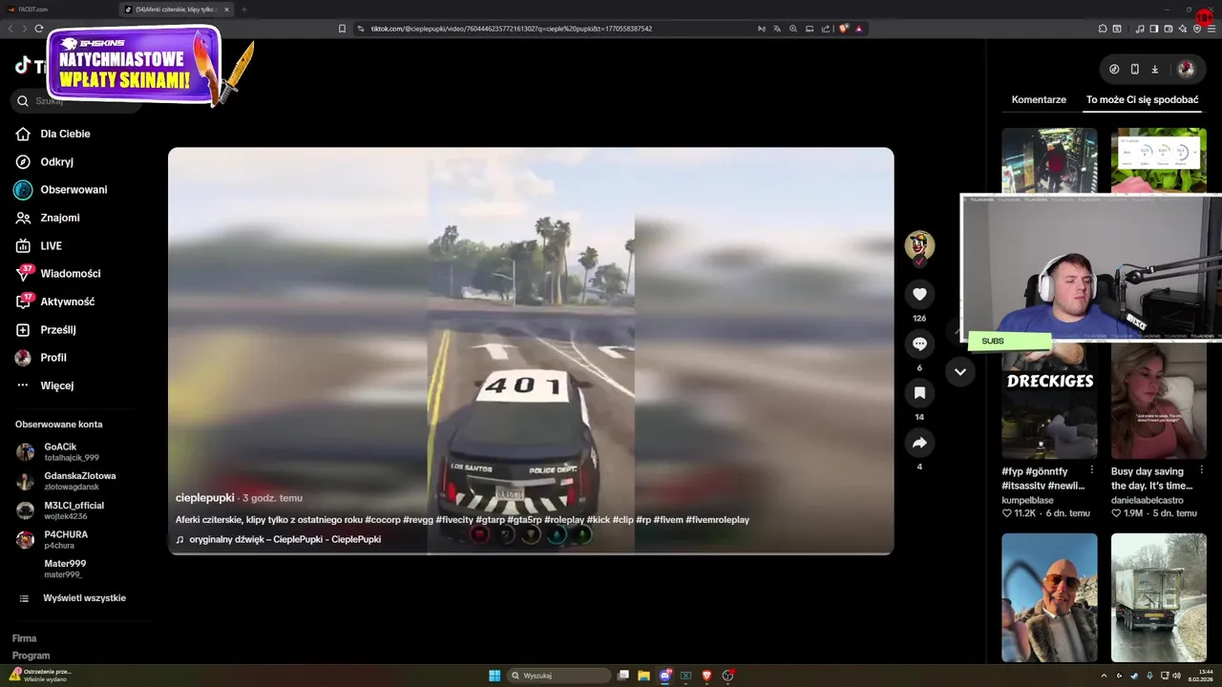This screenshot has width=1222, height=687.
Task: Click Brave Rewards triangle icon
Action: pyautogui.click(x=859, y=29)
